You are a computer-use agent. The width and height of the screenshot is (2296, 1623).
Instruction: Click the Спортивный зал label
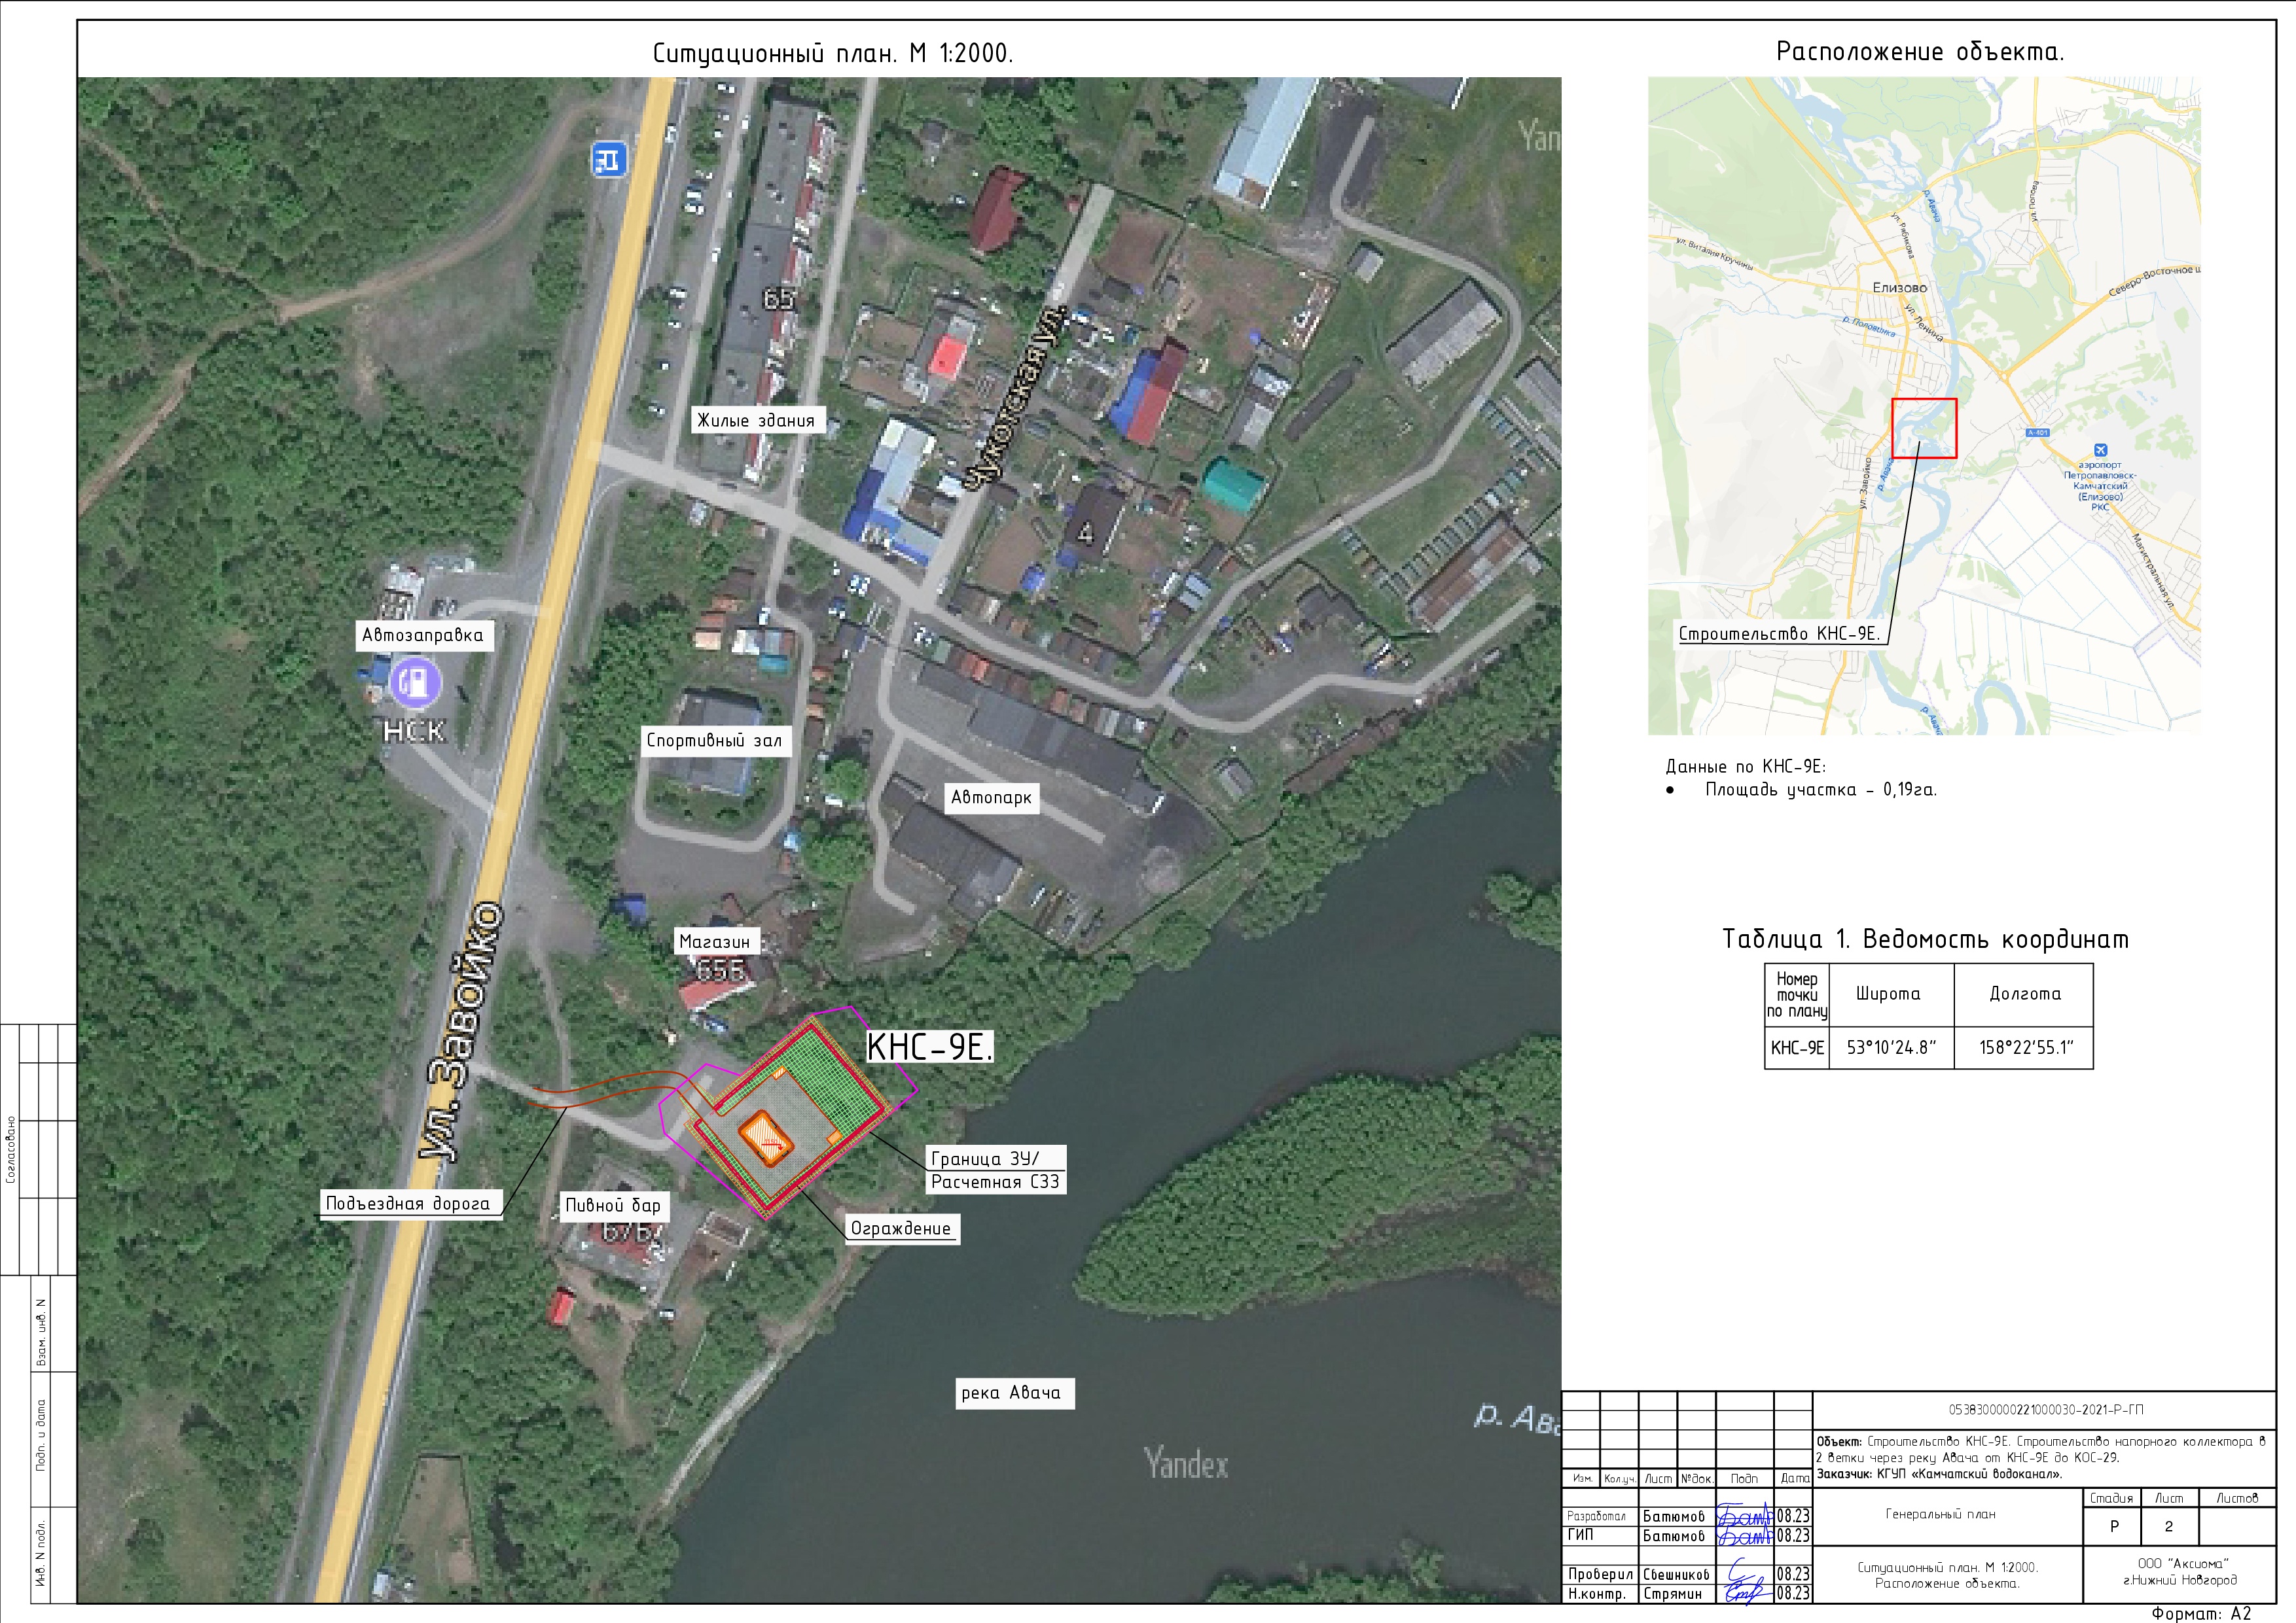[x=714, y=741]
